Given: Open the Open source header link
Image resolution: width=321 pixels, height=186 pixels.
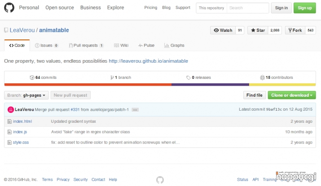Looking at the screenshot, I should [x=60, y=8].
